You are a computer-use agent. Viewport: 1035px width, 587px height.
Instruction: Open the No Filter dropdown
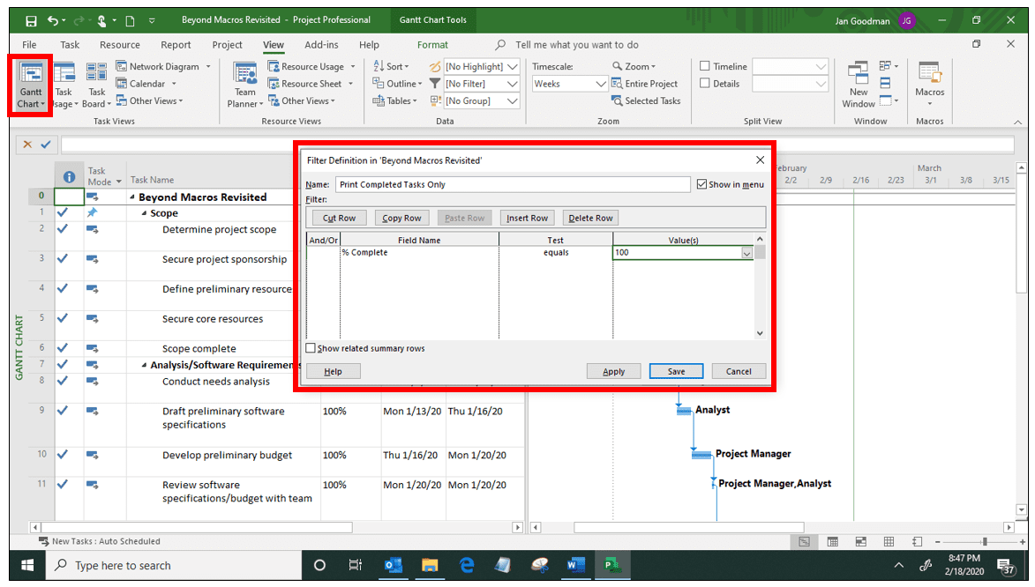pos(513,84)
